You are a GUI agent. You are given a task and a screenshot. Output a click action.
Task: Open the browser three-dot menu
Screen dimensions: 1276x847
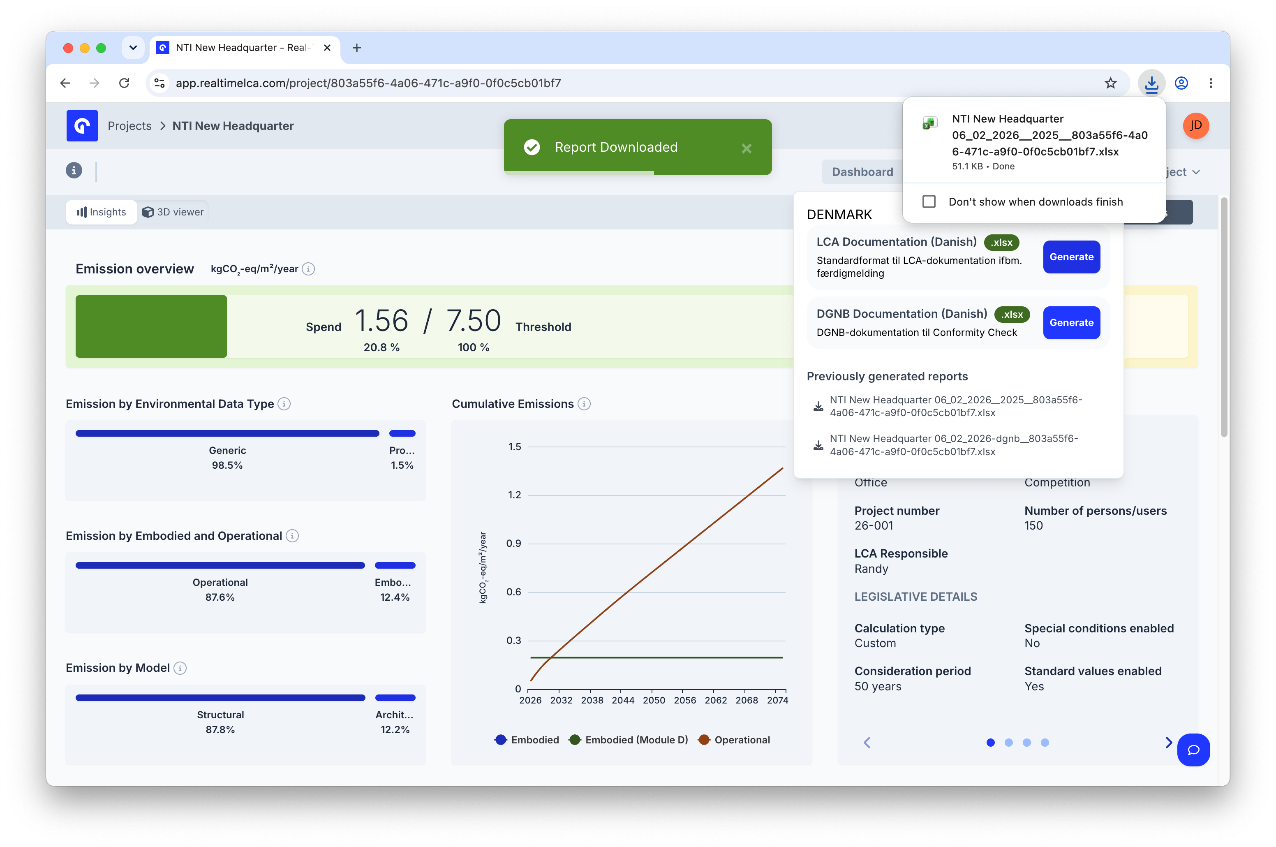coord(1211,83)
